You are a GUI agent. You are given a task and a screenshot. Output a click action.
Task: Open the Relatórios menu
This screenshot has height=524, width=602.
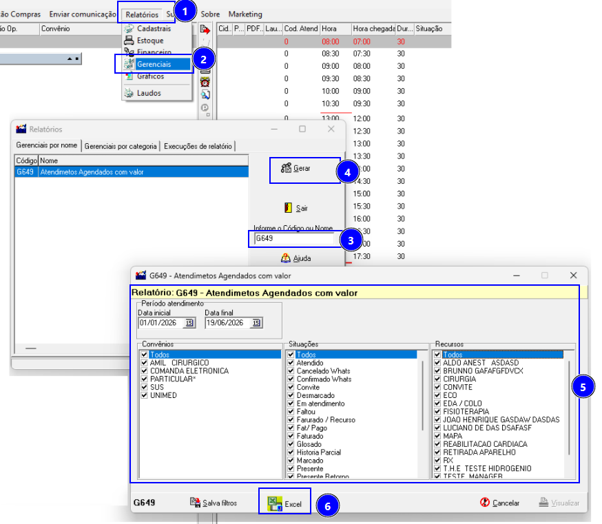(x=142, y=14)
